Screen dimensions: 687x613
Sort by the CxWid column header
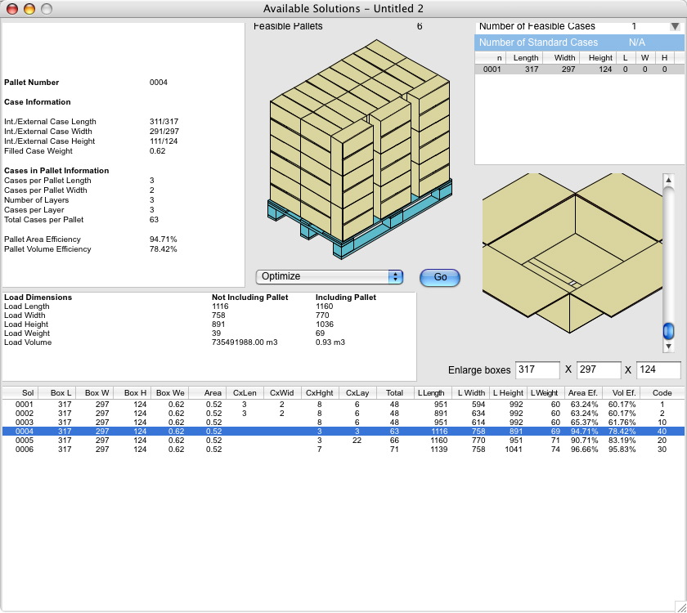coord(282,393)
